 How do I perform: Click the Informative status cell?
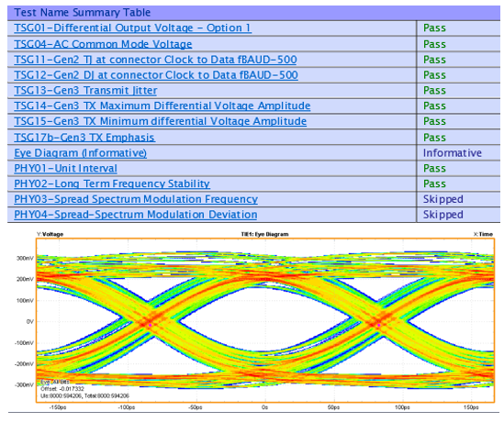pos(452,153)
